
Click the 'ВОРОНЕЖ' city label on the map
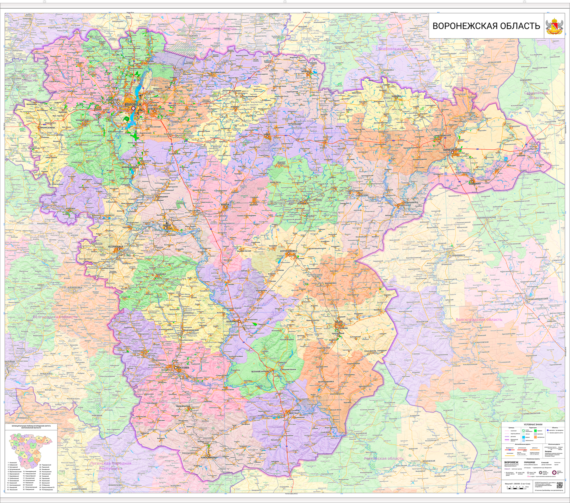133,104
